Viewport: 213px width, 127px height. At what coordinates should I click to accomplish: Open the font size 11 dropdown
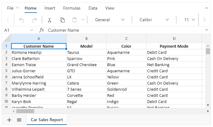point(190,20)
